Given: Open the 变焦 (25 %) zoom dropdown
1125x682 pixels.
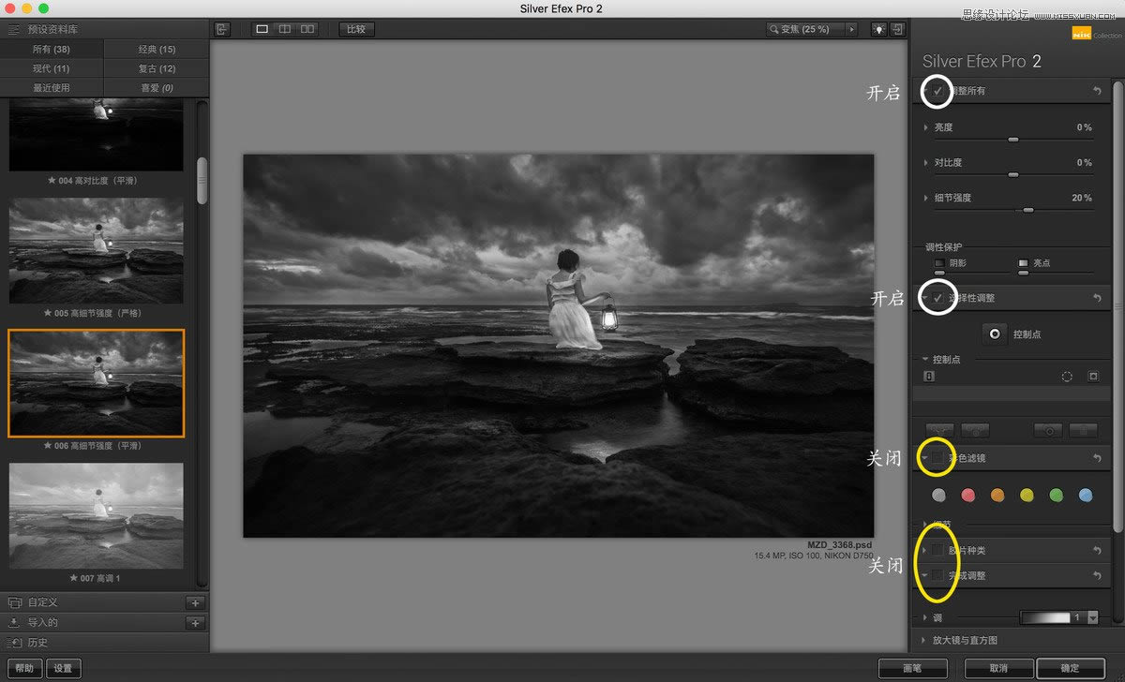Looking at the screenshot, I should [x=851, y=29].
